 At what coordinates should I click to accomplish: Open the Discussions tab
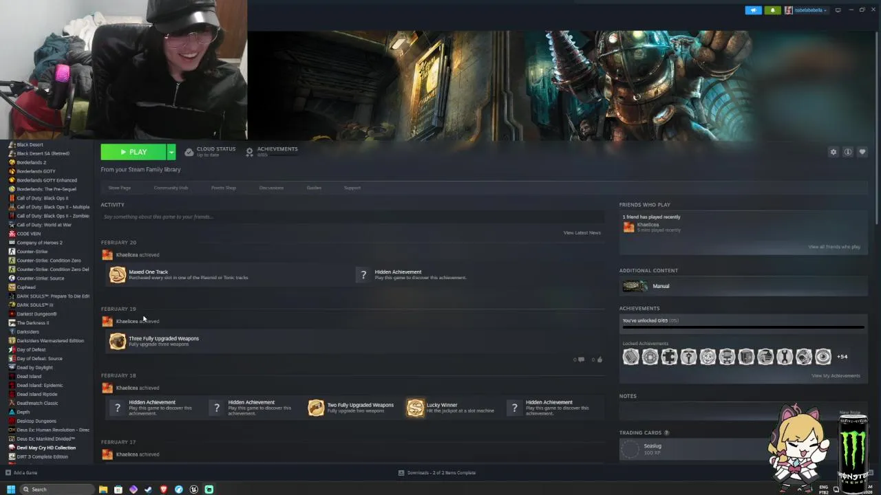[x=271, y=188]
